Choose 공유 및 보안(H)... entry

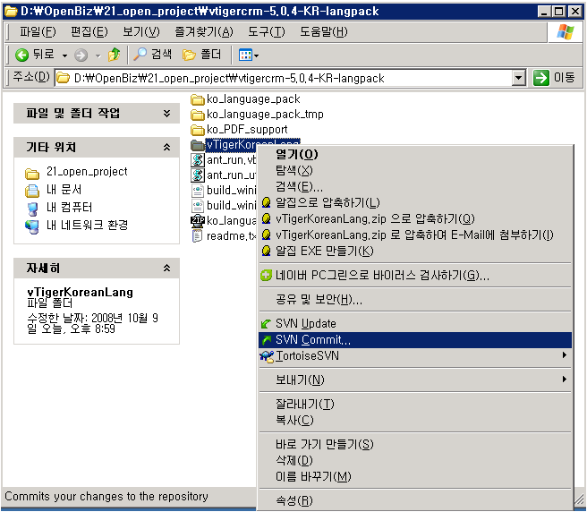coord(415,300)
